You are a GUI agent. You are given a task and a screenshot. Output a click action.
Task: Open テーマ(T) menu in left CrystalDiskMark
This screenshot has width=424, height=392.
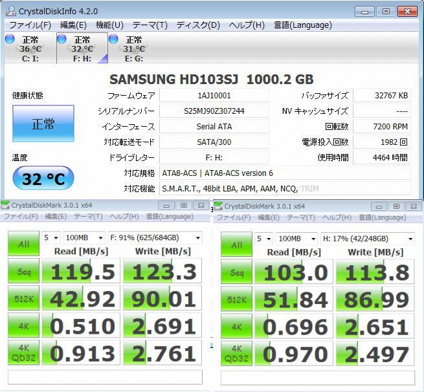[88, 217]
